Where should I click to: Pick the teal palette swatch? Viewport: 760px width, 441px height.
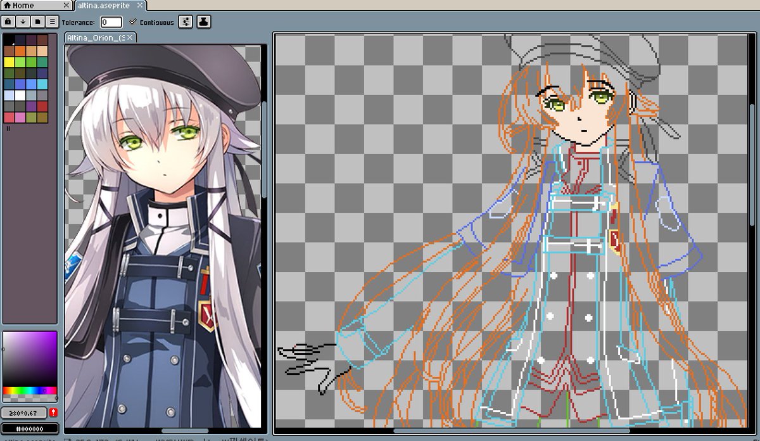tap(42, 62)
